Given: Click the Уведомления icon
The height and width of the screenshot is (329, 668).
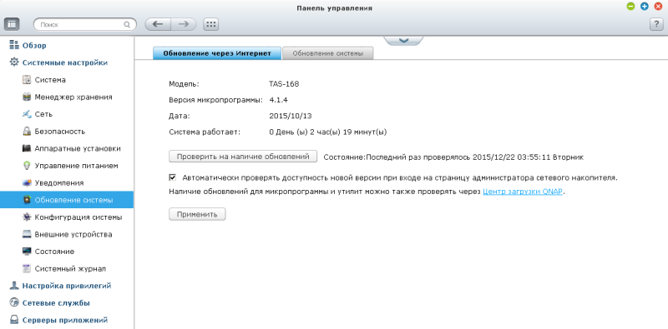Looking at the screenshot, I should 27,182.
